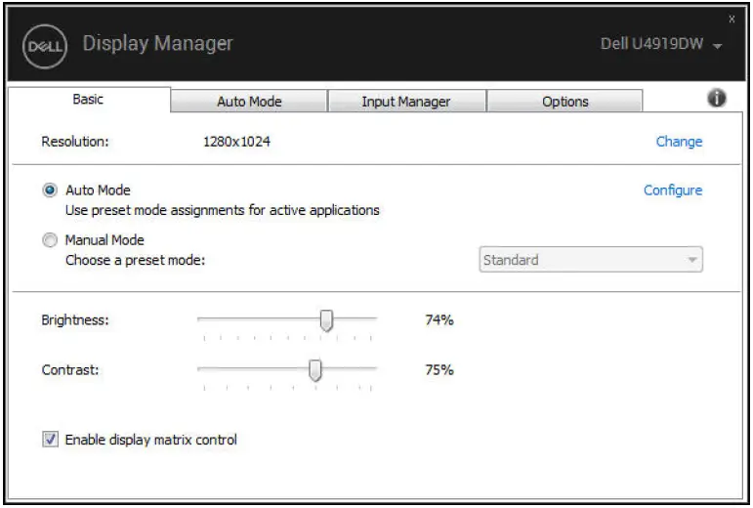Click the 74% brightness value

[439, 319]
